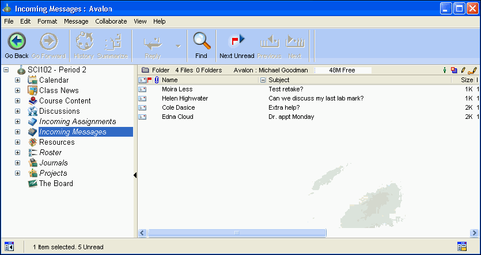
Task: Expand the Course Content folder
Action: [17, 101]
